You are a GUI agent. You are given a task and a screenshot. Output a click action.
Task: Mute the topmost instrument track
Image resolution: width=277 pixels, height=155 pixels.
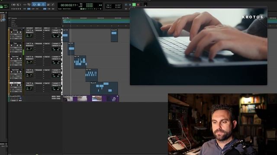(x=20, y=32)
